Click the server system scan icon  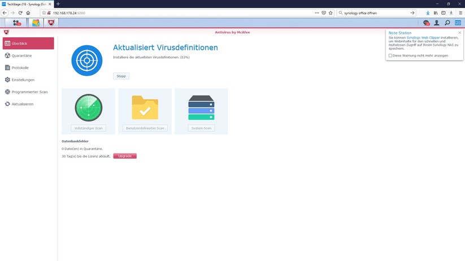click(x=201, y=107)
